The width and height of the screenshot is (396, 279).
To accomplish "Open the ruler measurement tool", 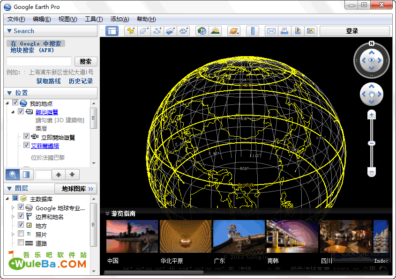I will coord(253,31).
